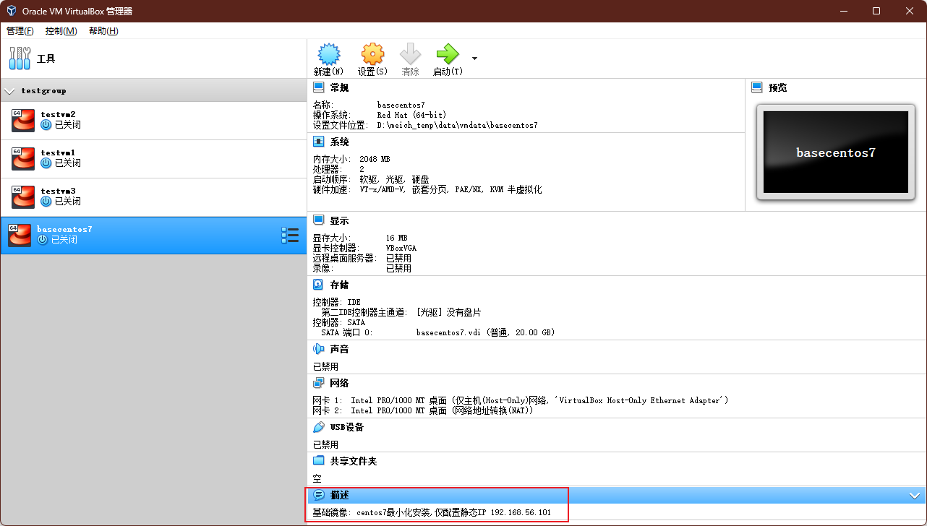Image resolution: width=927 pixels, height=526 pixels.
Task: Open the 共享文件夹 section header link
Action: (x=354, y=461)
